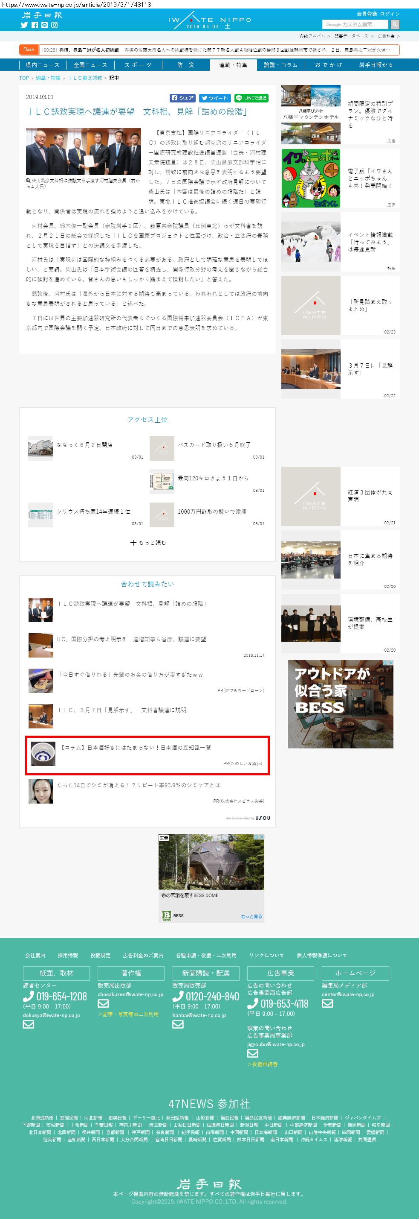
Task: Open the BESS アウトドアが似合う家 ad
Action: tap(340, 704)
